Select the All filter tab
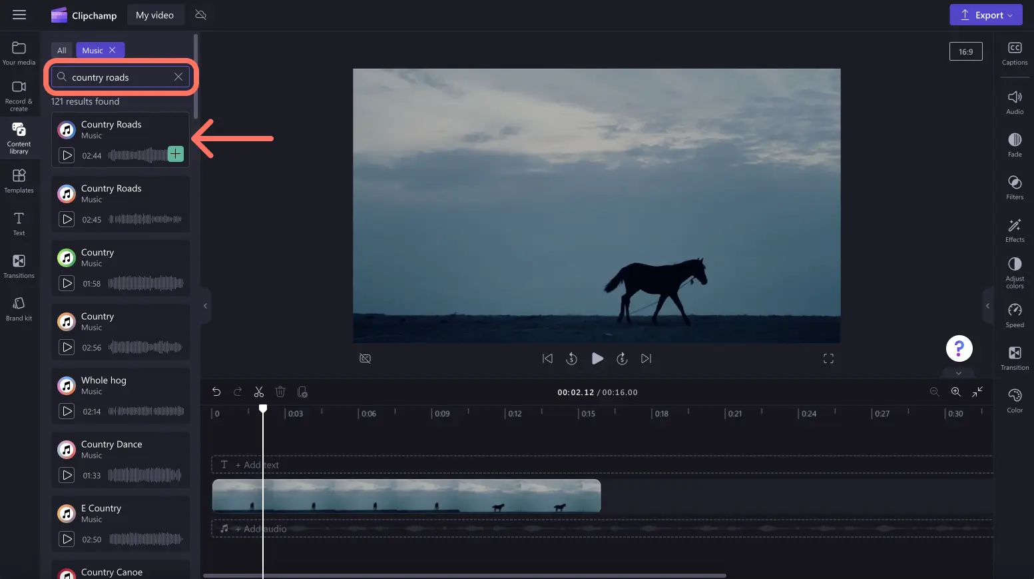The width and height of the screenshot is (1034, 579). pyautogui.click(x=62, y=50)
